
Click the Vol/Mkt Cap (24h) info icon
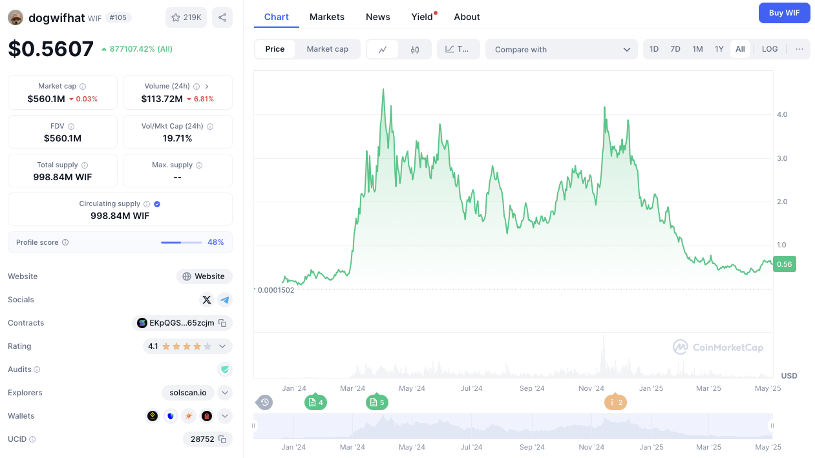coord(210,127)
